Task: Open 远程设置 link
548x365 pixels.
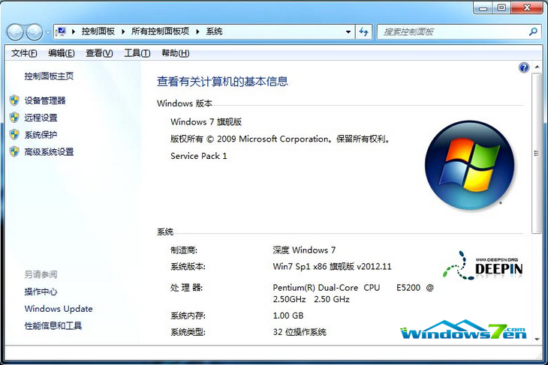Action: pyautogui.click(x=41, y=118)
